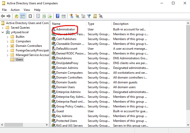Image resolution: width=190 pixels, height=133 pixels.
Task: Click the Refresh toolbar icon
Action: pyautogui.click(x=44, y=16)
